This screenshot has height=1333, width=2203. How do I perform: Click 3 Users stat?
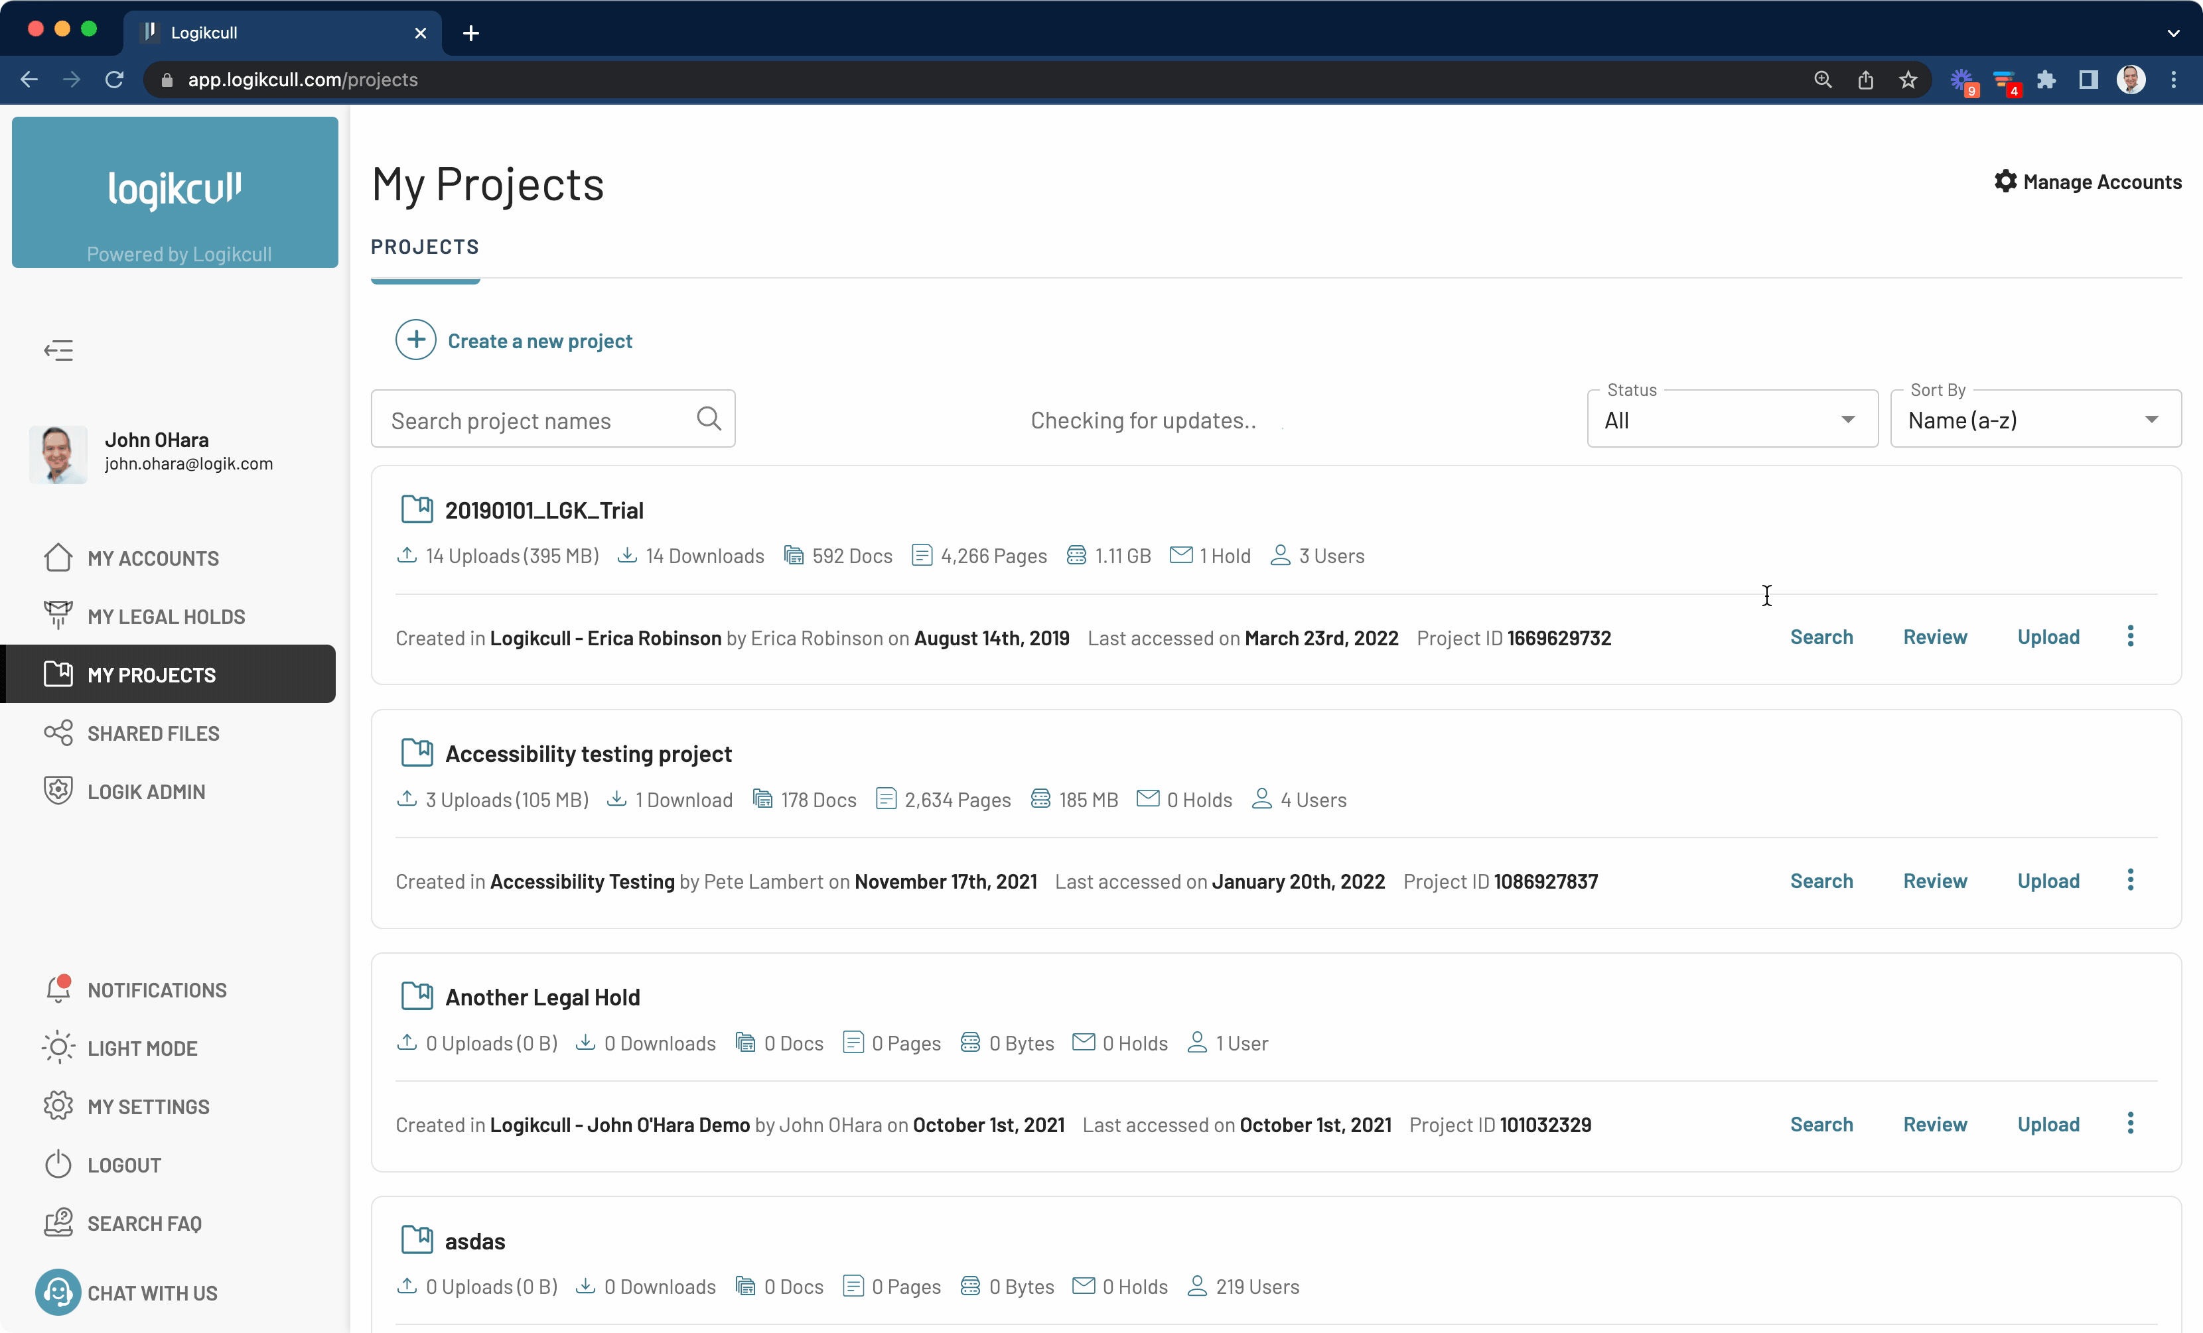(1318, 556)
